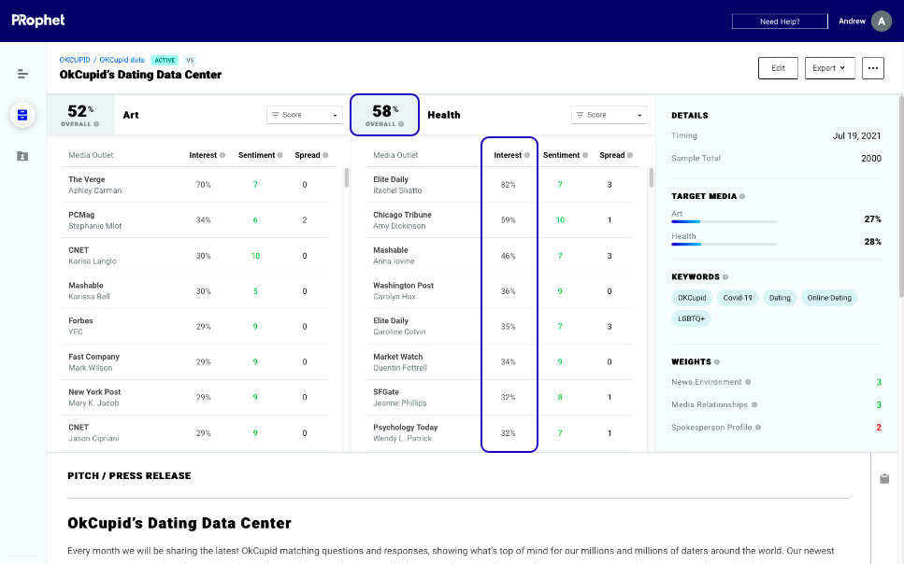Select Fast Company Mark Wilson row
This screenshot has width=904, height=564.
[x=194, y=361]
